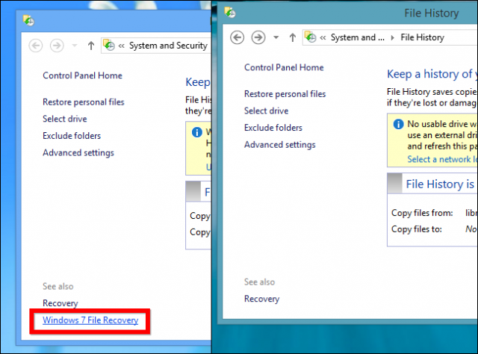This screenshot has width=478, height=354.
Task: Click the Back arrow in the right File History window
Action: (x=238, y=37)
